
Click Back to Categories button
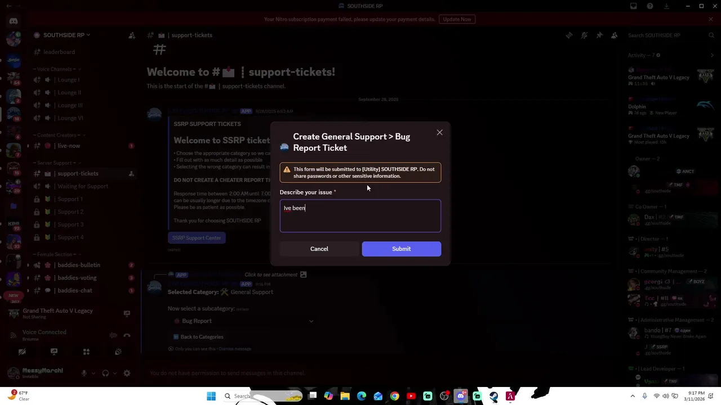click(x=198, y=337)
